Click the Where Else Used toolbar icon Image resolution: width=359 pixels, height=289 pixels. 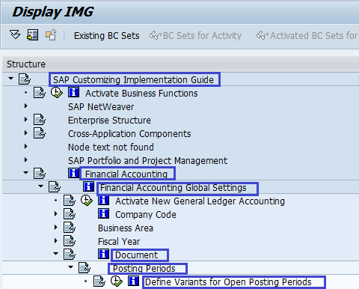click(x=33, y=34)
